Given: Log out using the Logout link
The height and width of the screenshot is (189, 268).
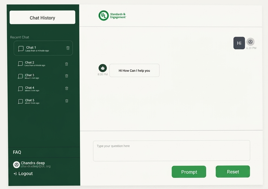Looking at the screenshot, I should click(25, 174).
